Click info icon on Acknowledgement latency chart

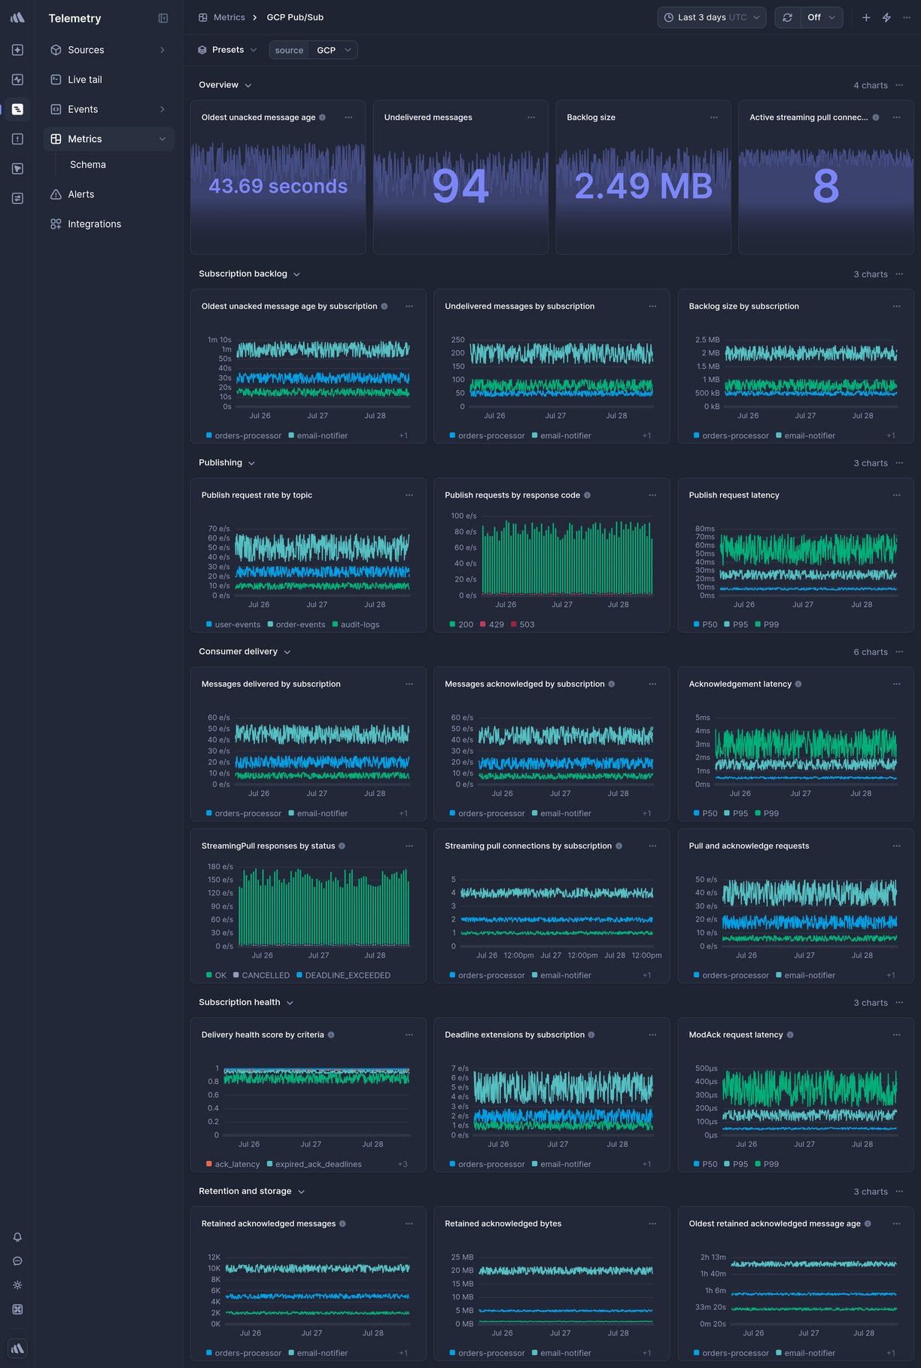click(798, 684)
